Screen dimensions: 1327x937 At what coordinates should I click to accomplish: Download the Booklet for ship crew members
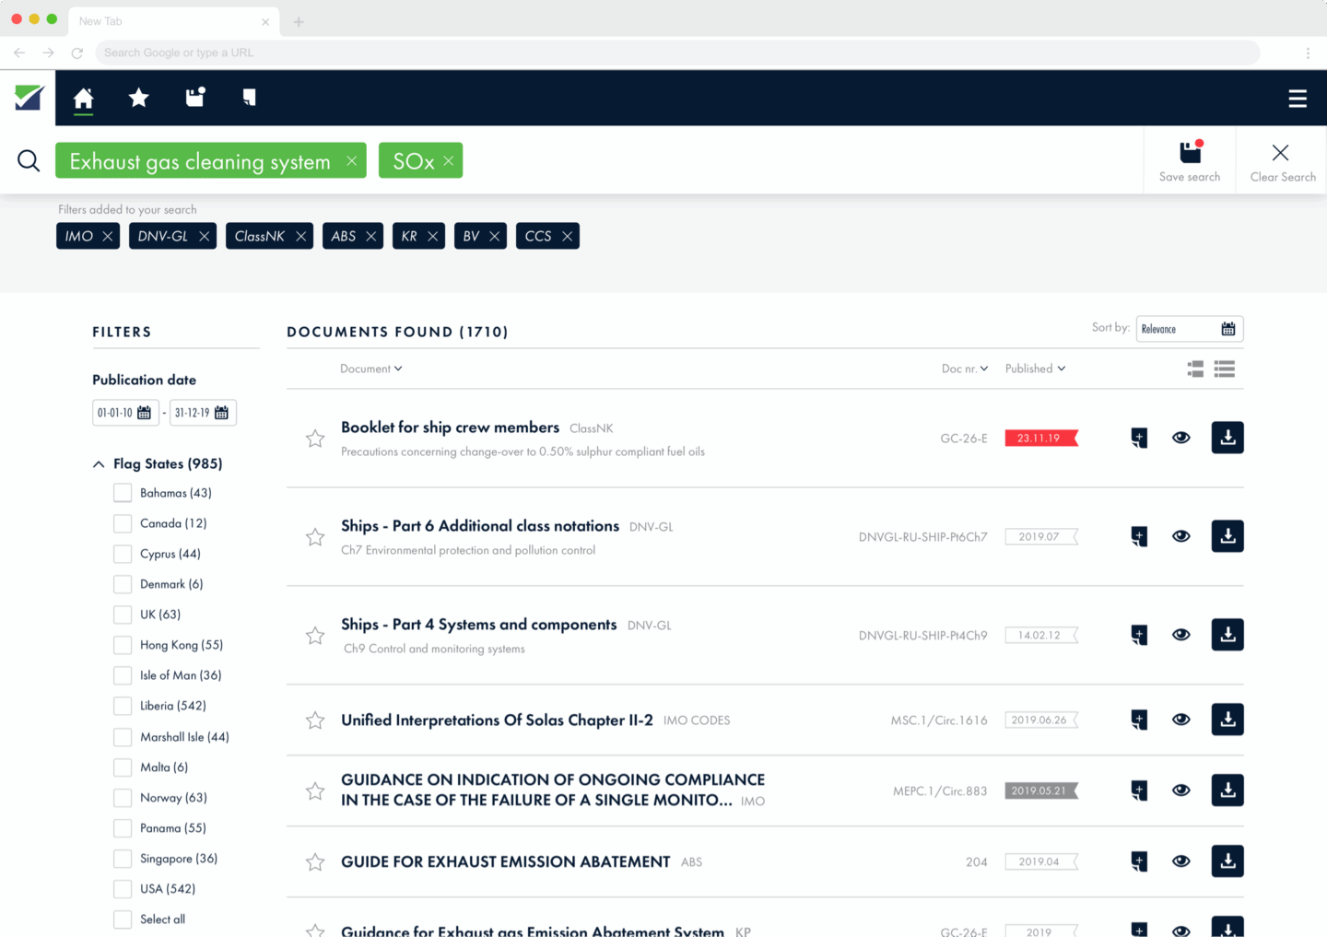tap(1227, 438)
